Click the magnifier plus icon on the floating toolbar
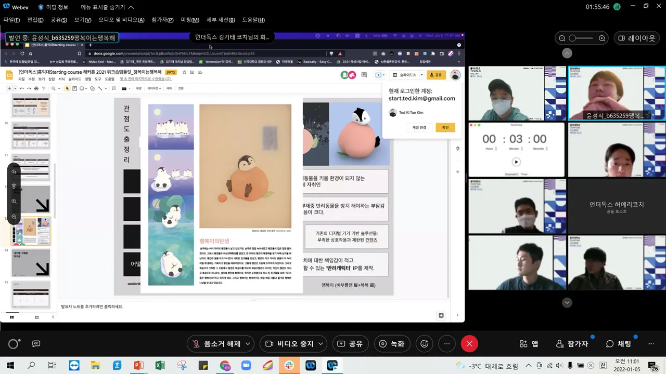 coord(14,201)
